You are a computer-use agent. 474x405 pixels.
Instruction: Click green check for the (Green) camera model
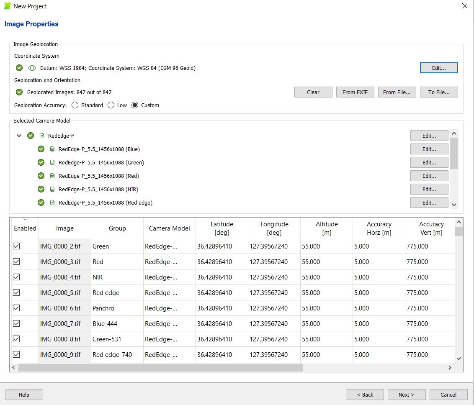coord(41,162)
